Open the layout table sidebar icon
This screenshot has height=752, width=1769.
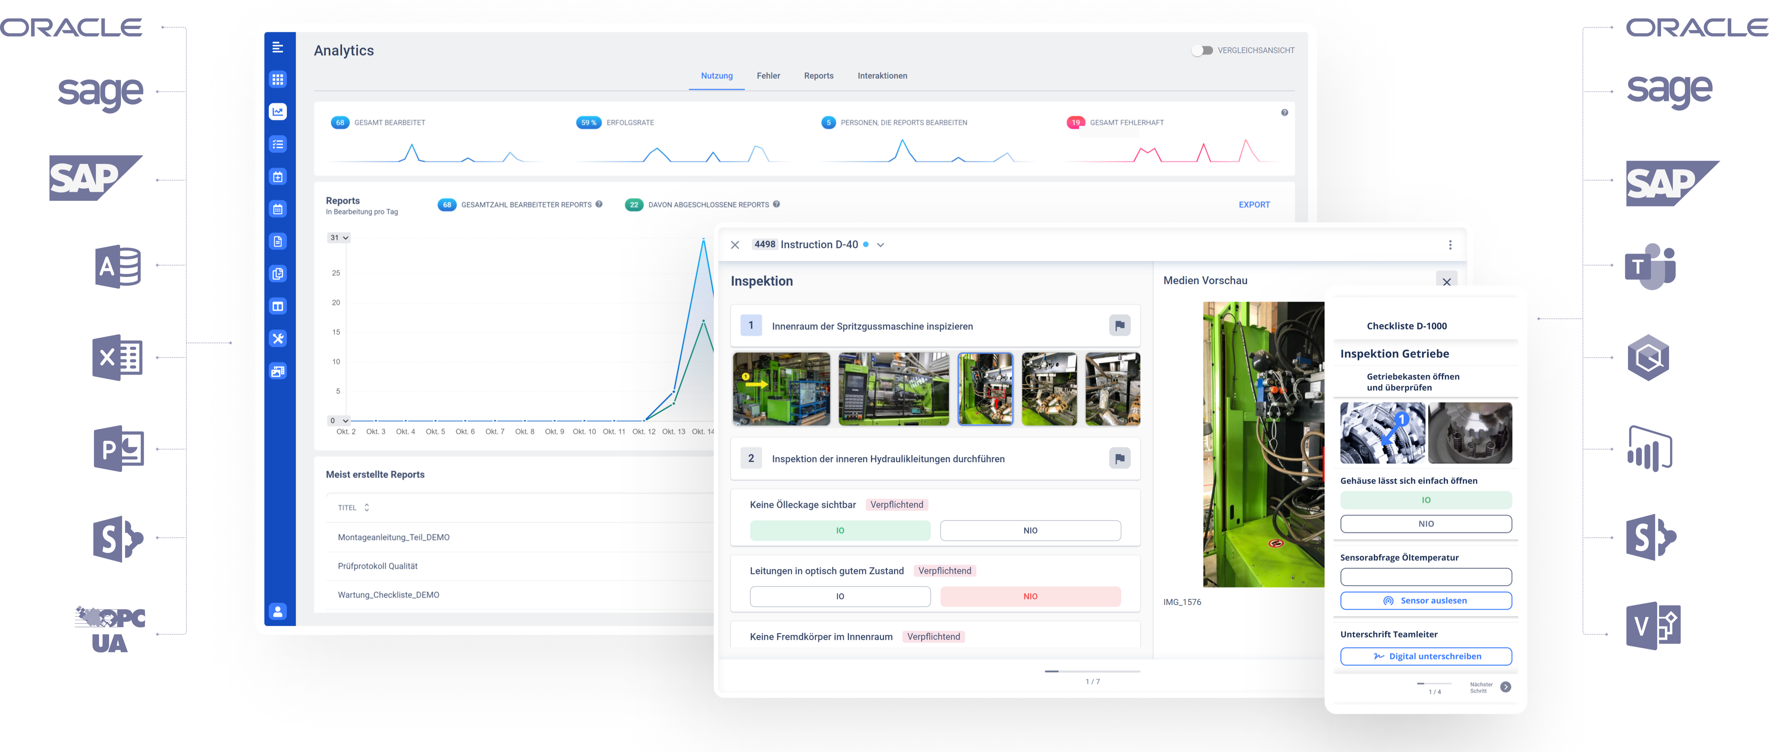[x=278, y=307]
